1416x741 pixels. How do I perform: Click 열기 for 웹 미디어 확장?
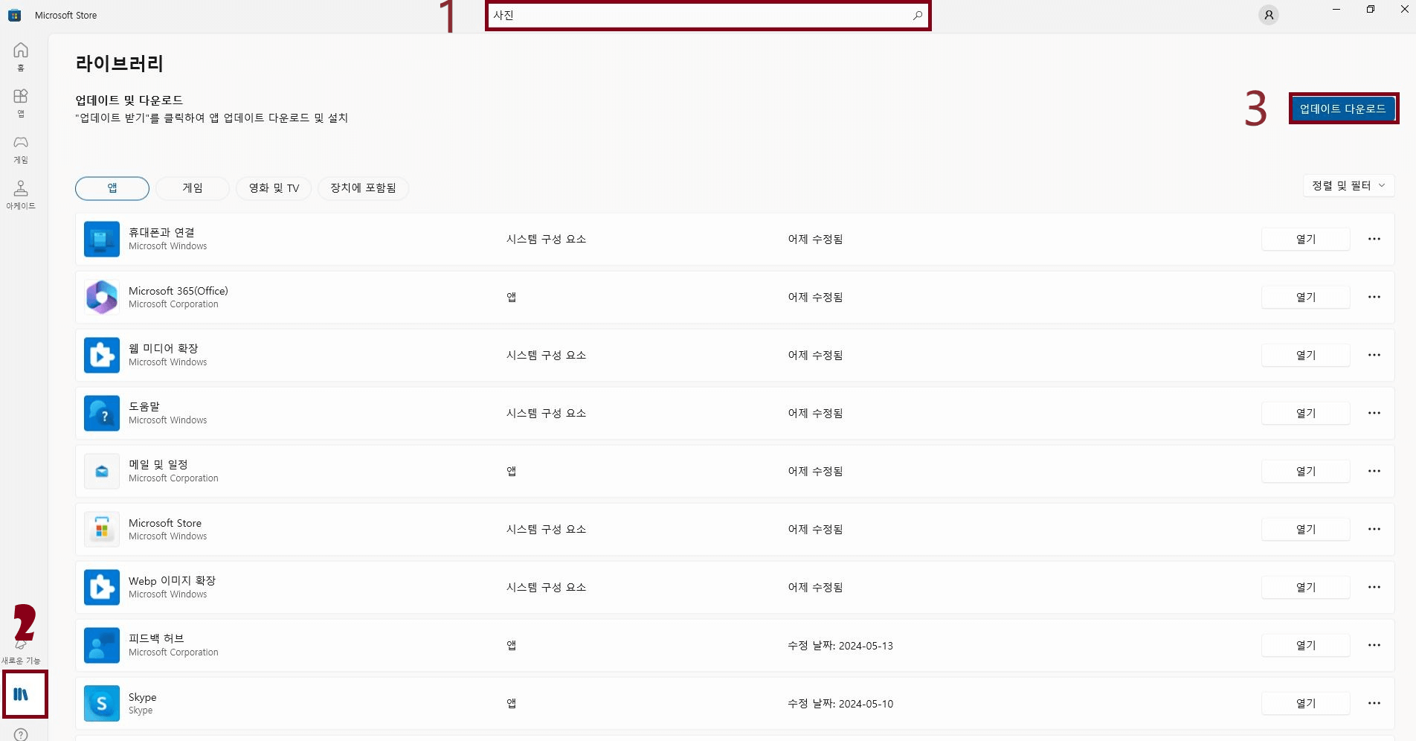click(x=1306, y=355)
